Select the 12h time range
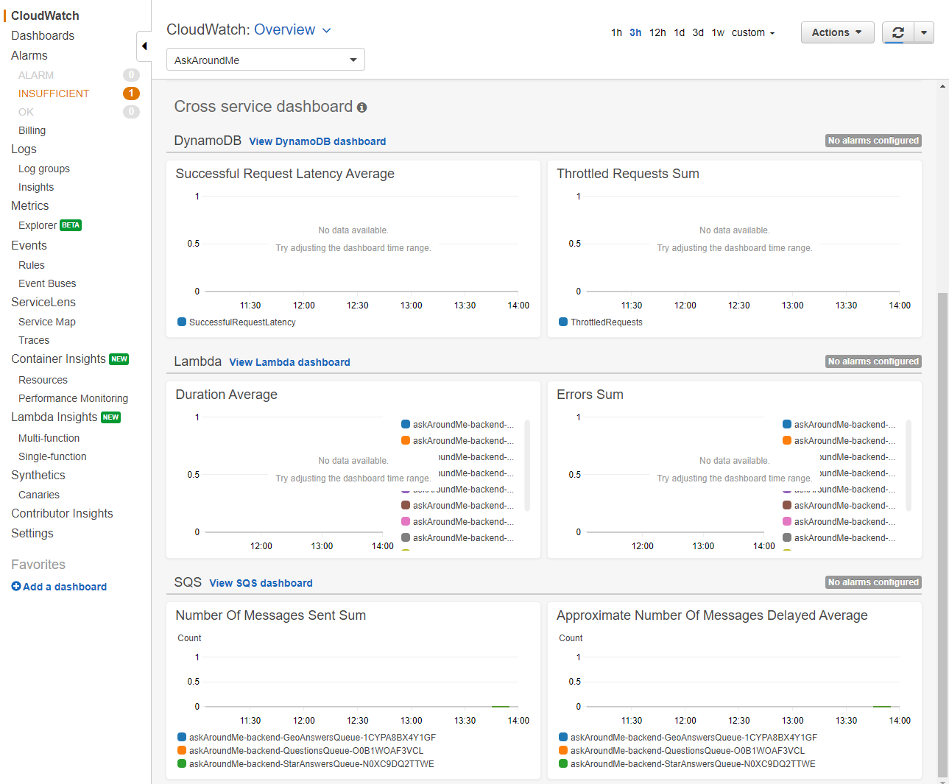 [657, 32]
